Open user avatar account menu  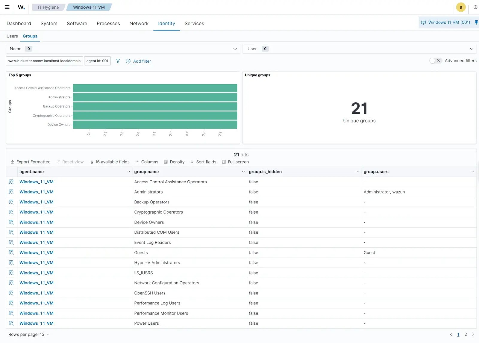tap(461, 7)
